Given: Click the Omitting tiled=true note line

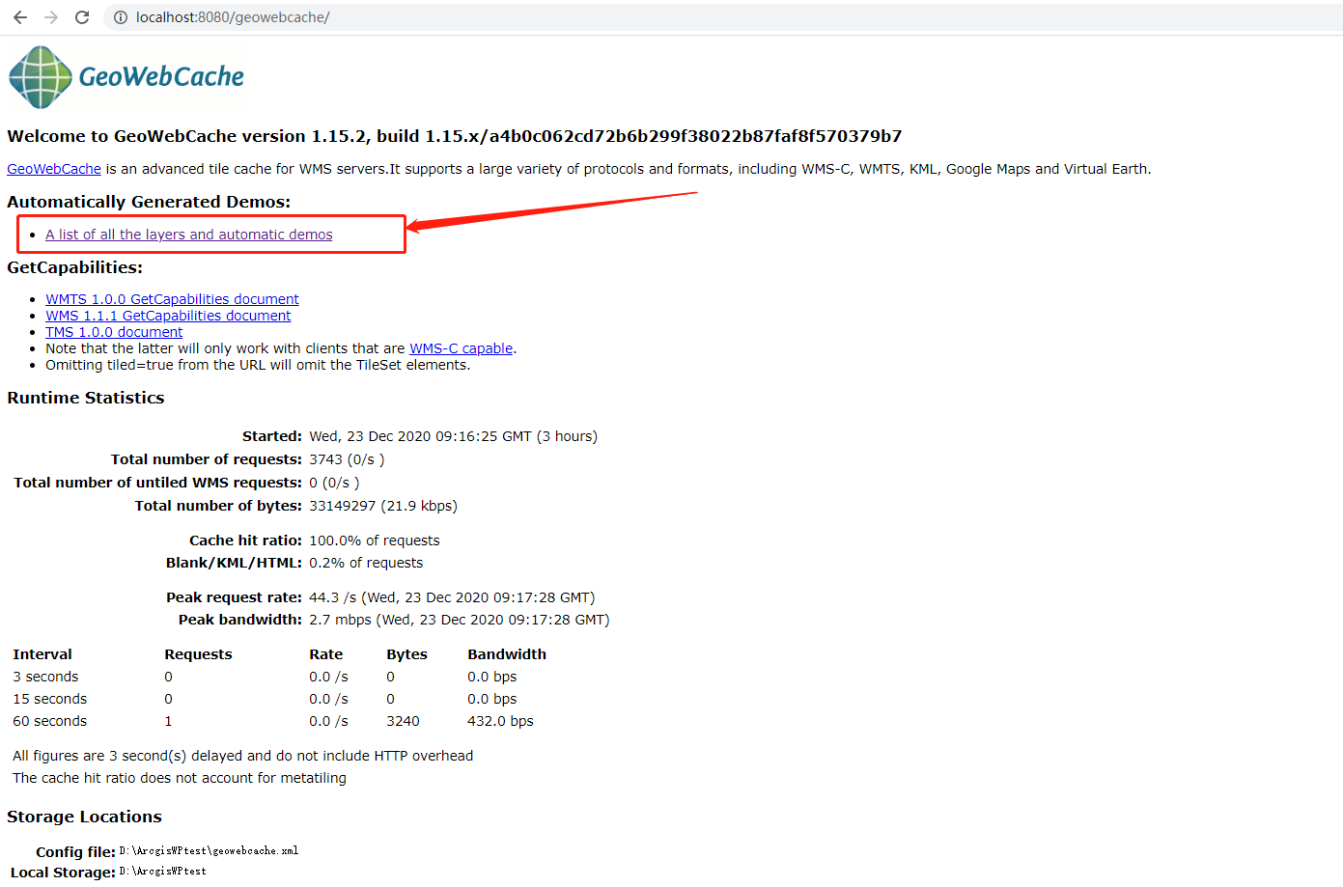Looking at the screenshot, I should tap(258, 365).
